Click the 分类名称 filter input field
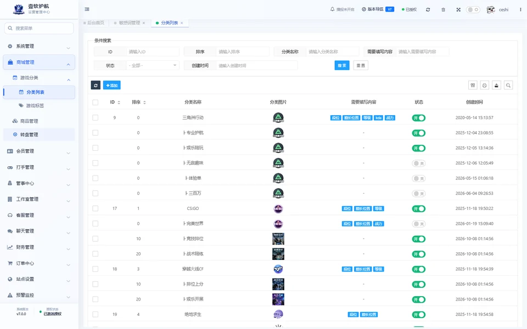527x329 pixels. click(x=333, y=52)
